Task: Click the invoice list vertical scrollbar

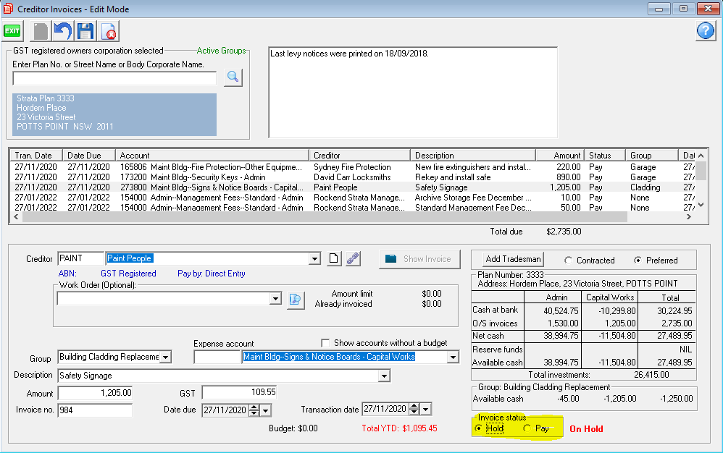Action: (x=701, y=180)
